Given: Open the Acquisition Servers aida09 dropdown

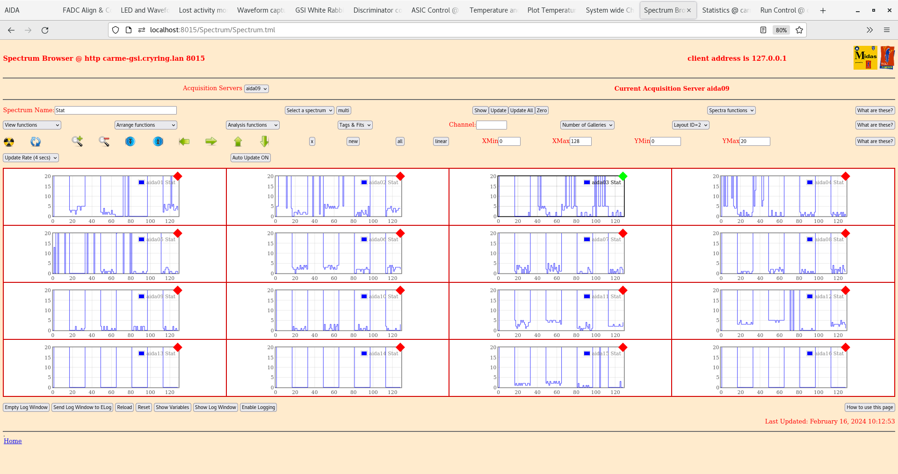Looking at the screenshot, I should click(256, 89).
